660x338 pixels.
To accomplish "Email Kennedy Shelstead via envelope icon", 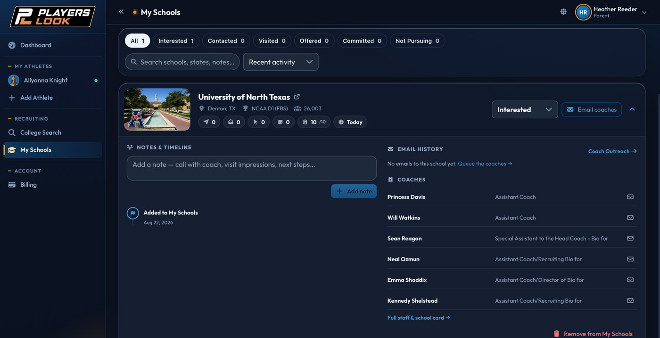I will [x=630, y=300].
